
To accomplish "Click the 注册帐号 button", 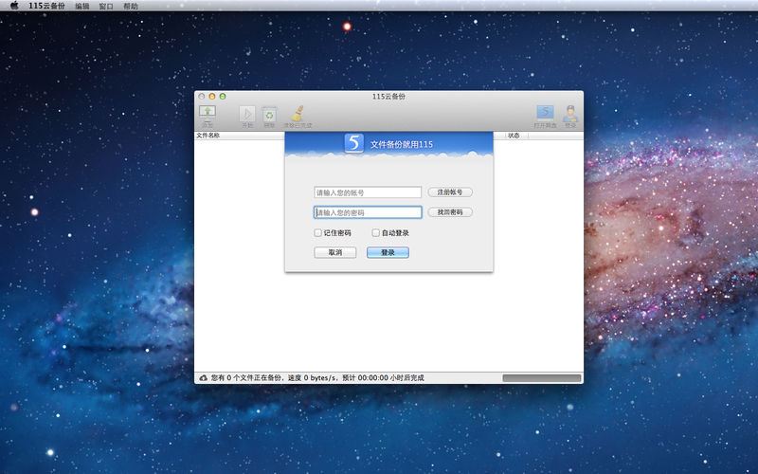I will tap(450, 192).
